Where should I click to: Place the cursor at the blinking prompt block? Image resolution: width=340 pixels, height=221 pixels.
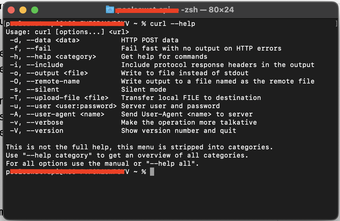point(152,172)
